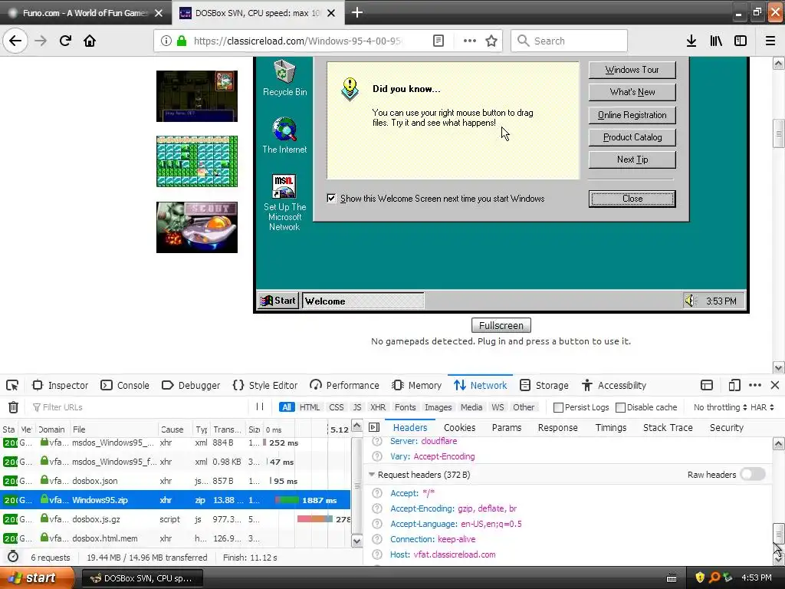The image size is (785, 589).
Task: Open Recycle Bin icon on Windows 95 desktop
Action: click(x=284, y=77)
